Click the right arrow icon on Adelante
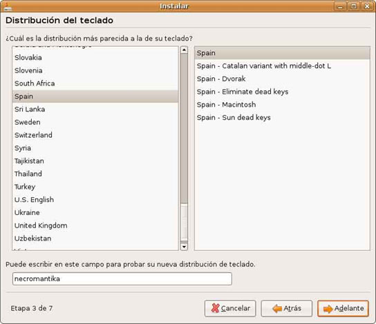The image size is (376, 324). click(x=328, y=309)
